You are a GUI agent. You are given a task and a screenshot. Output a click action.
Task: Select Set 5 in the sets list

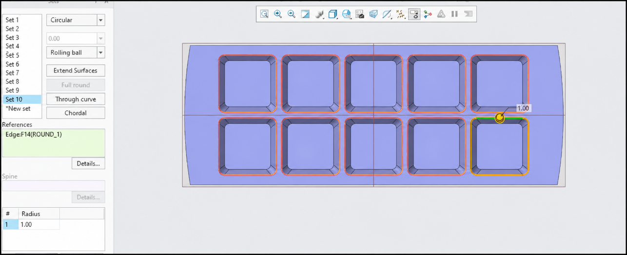click(22, 55)
